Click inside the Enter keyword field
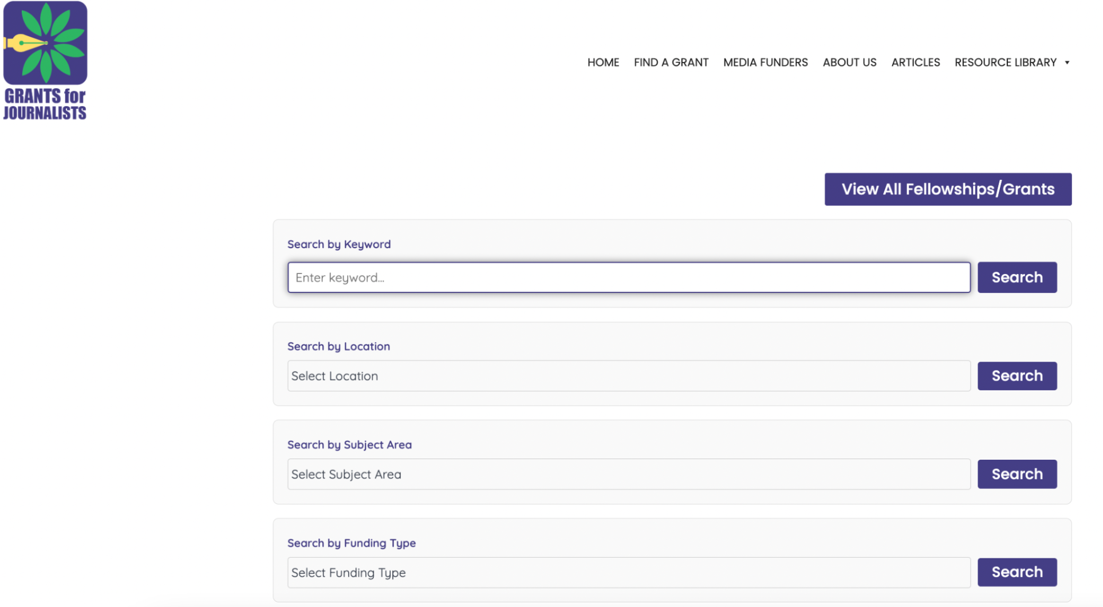This screenshot has height=607, width=1103. pyautogui.click(x=629, y=277)
